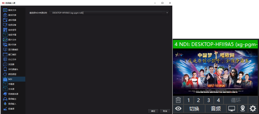Click the XG app logo in title bar
The image size is (259, 114).
pyautogui.click(x=3, y=3)
